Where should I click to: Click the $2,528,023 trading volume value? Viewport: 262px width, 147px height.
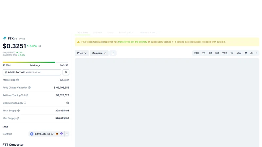coord(63,95)
